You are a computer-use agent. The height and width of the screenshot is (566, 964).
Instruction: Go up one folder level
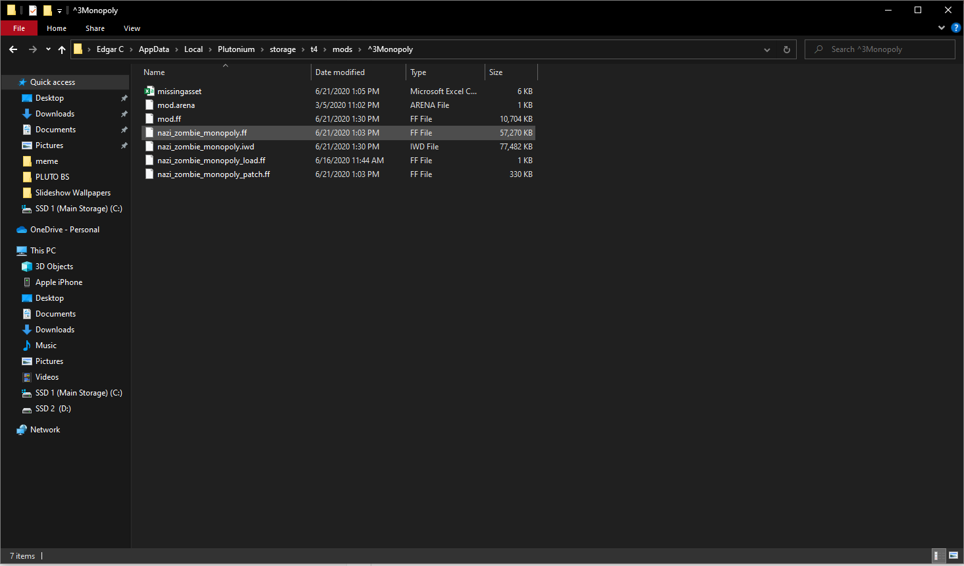tap(62, 49)
